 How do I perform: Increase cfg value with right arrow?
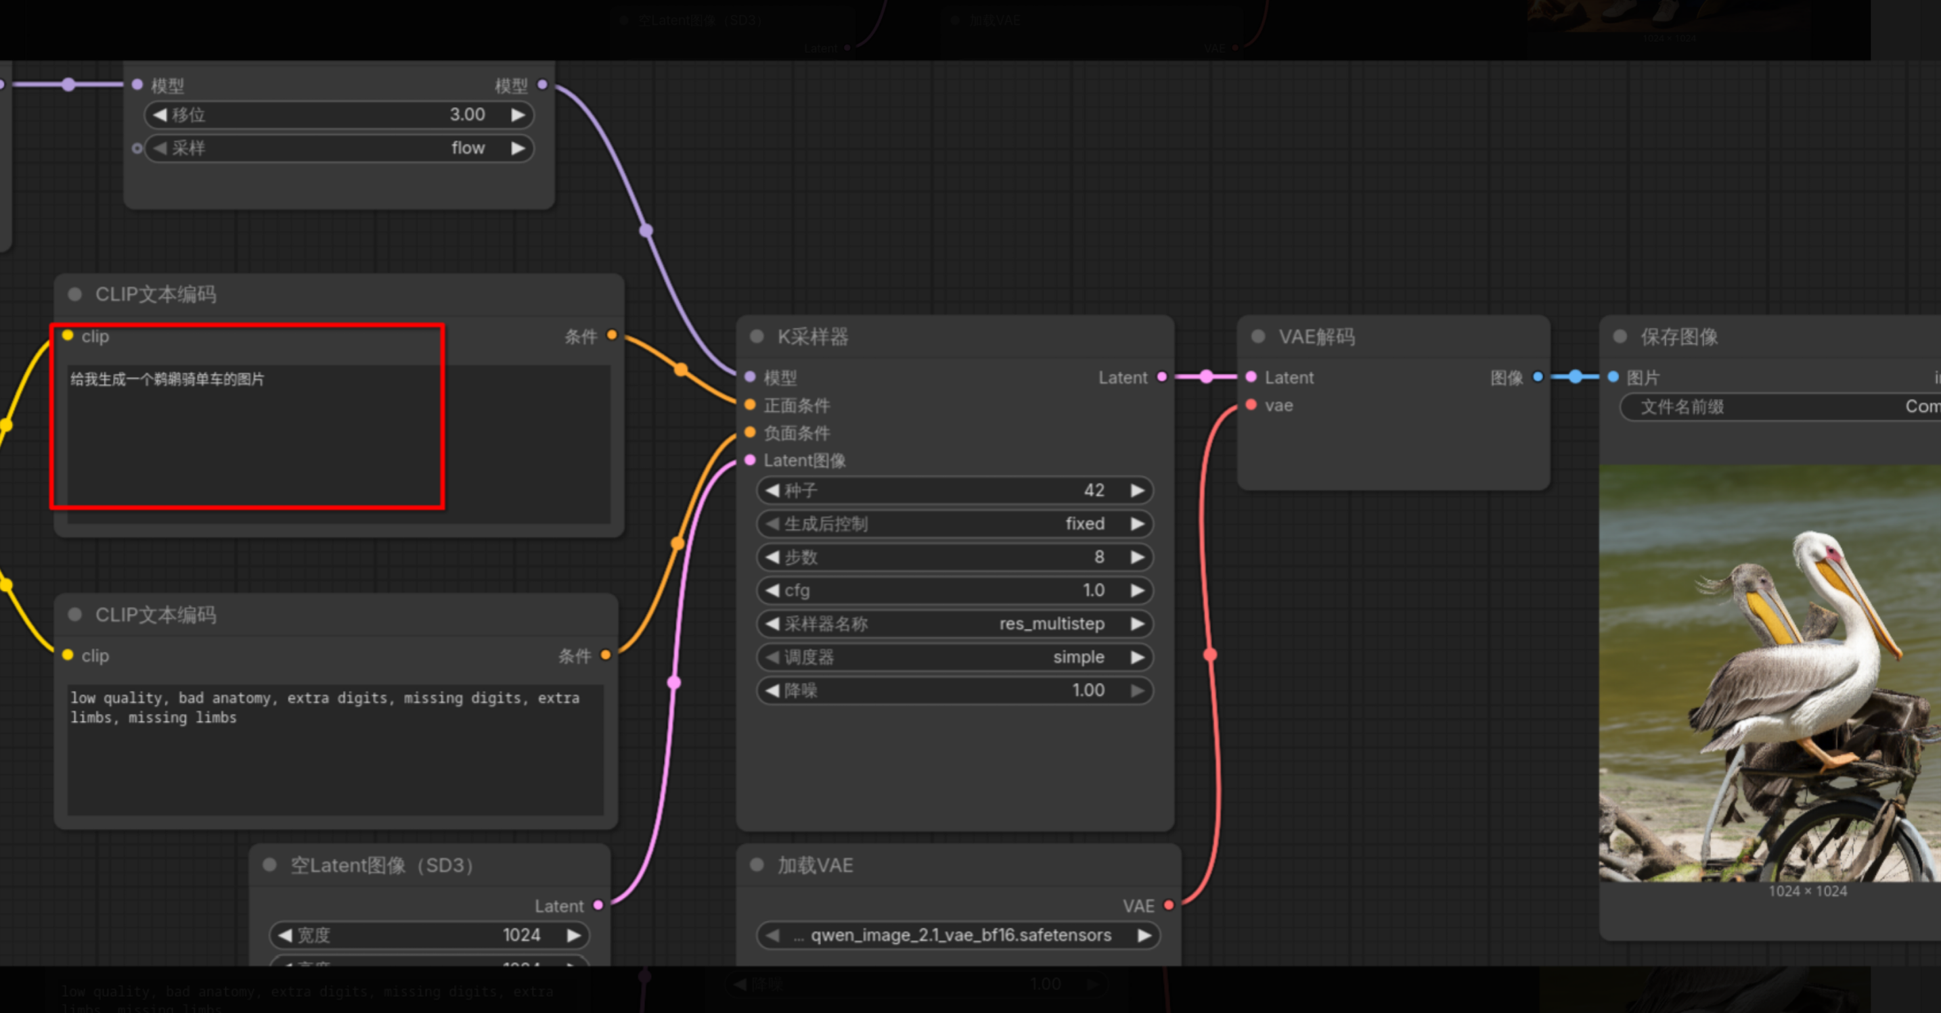[x=1138, y=590]
